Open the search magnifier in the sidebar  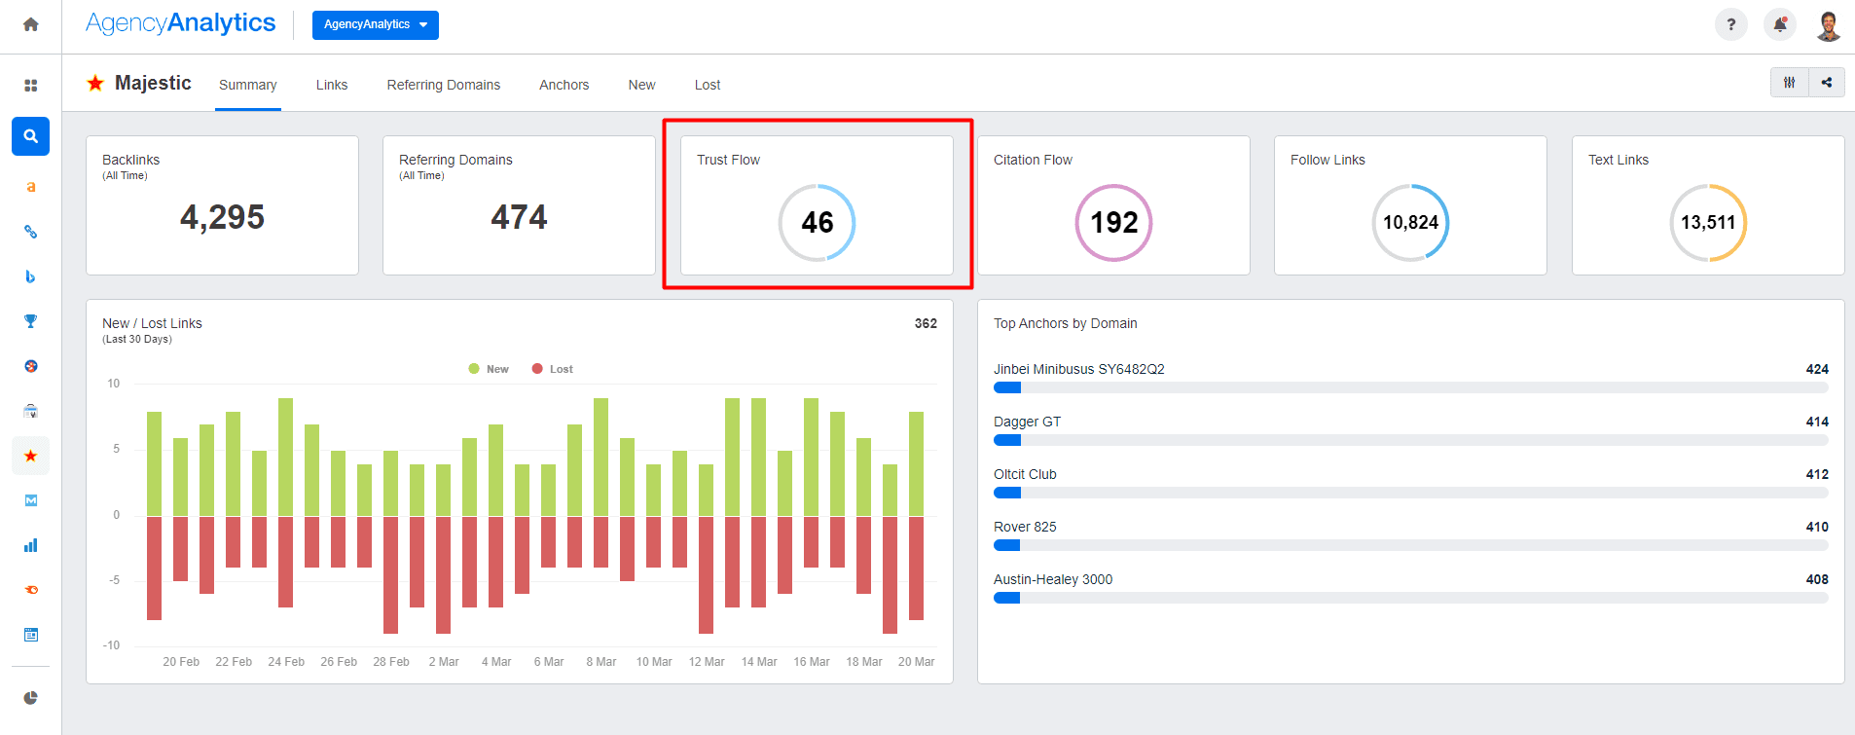31,136
